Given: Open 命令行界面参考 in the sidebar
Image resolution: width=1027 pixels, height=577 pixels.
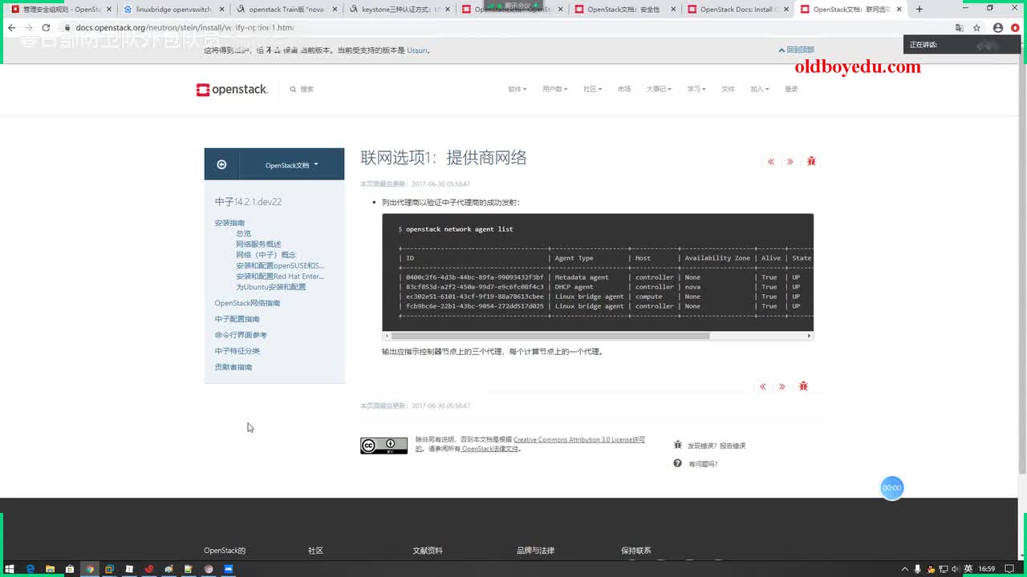Looking at the screenshot, I should click(x=241, y=335).
